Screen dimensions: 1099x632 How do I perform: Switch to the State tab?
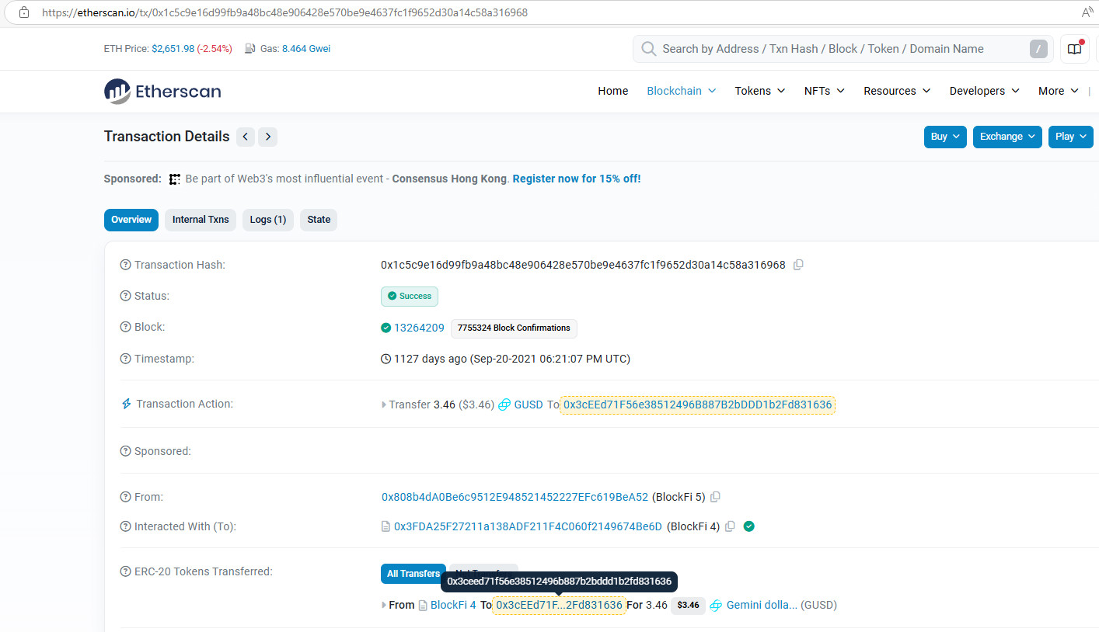pyautogui.click(x=319, y=220)
